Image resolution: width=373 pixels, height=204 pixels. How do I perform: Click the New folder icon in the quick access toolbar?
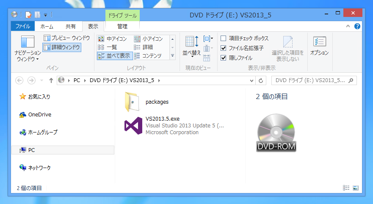click(x=37, y=15)
